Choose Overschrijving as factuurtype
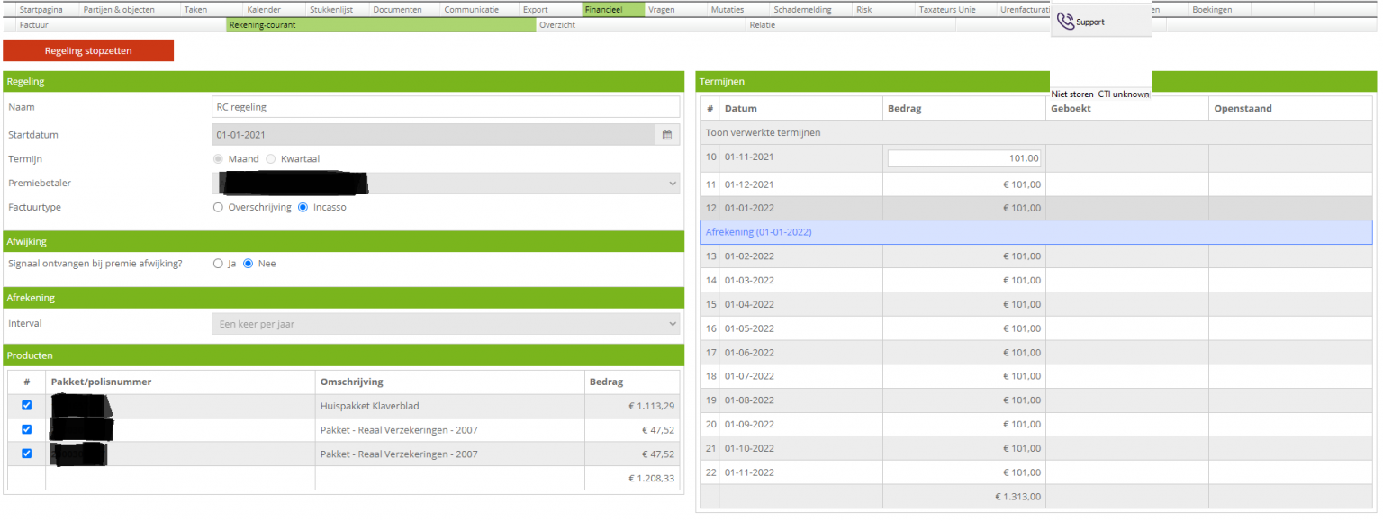 tap(218, 208)
